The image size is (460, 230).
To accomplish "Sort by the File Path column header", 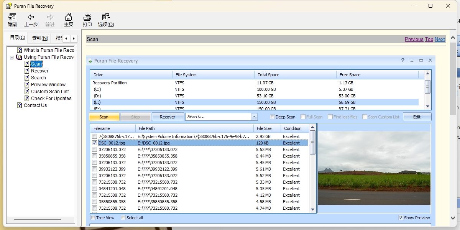I will click(194, 128).
